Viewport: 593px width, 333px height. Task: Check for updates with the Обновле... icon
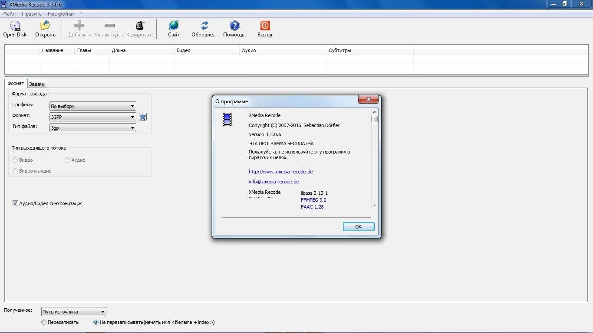point(204,26)
